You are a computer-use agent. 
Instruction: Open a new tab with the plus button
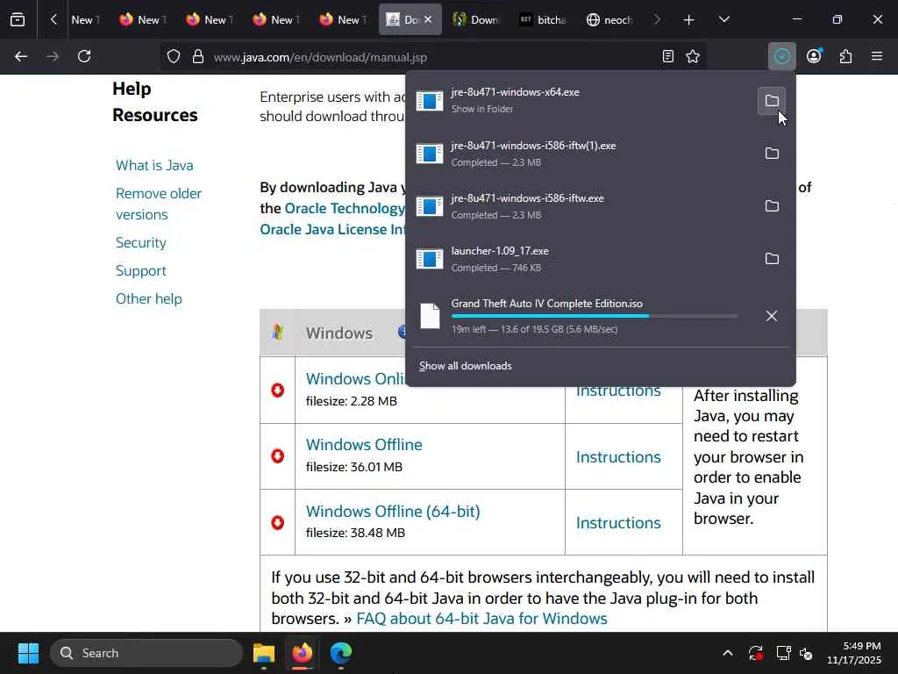click(x=689, y=20)
